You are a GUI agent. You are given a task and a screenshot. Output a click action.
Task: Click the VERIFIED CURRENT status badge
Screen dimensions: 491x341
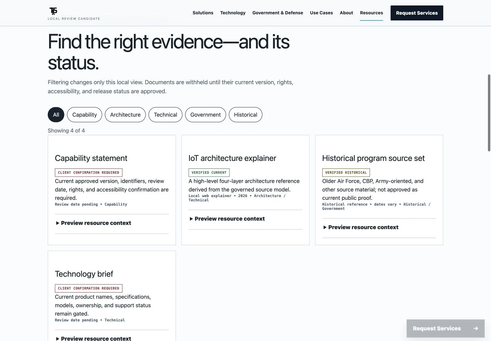(209, 173)
